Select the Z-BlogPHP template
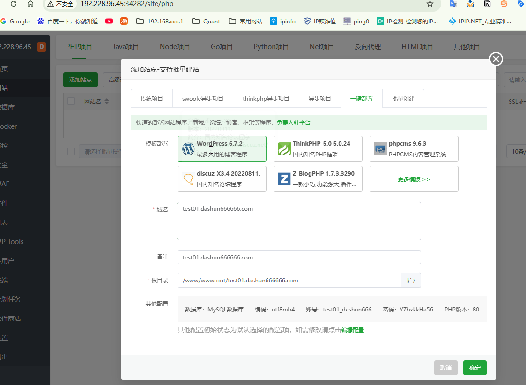526x385 pixels. (318, 179)
